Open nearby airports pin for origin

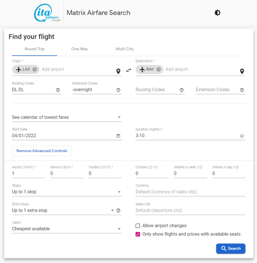(x=118, y=71)
